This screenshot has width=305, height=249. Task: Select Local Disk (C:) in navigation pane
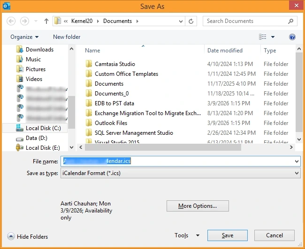click(x=43, y=128)
